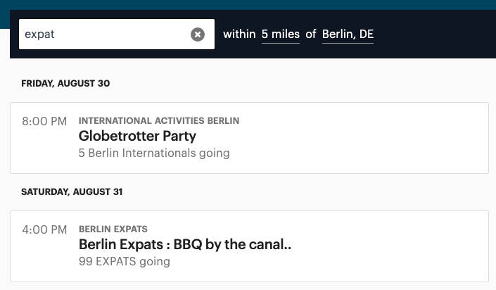The image size is (496, 290).
Task: Click the 99 EXPATS going text
Action: tap(125, 262)
